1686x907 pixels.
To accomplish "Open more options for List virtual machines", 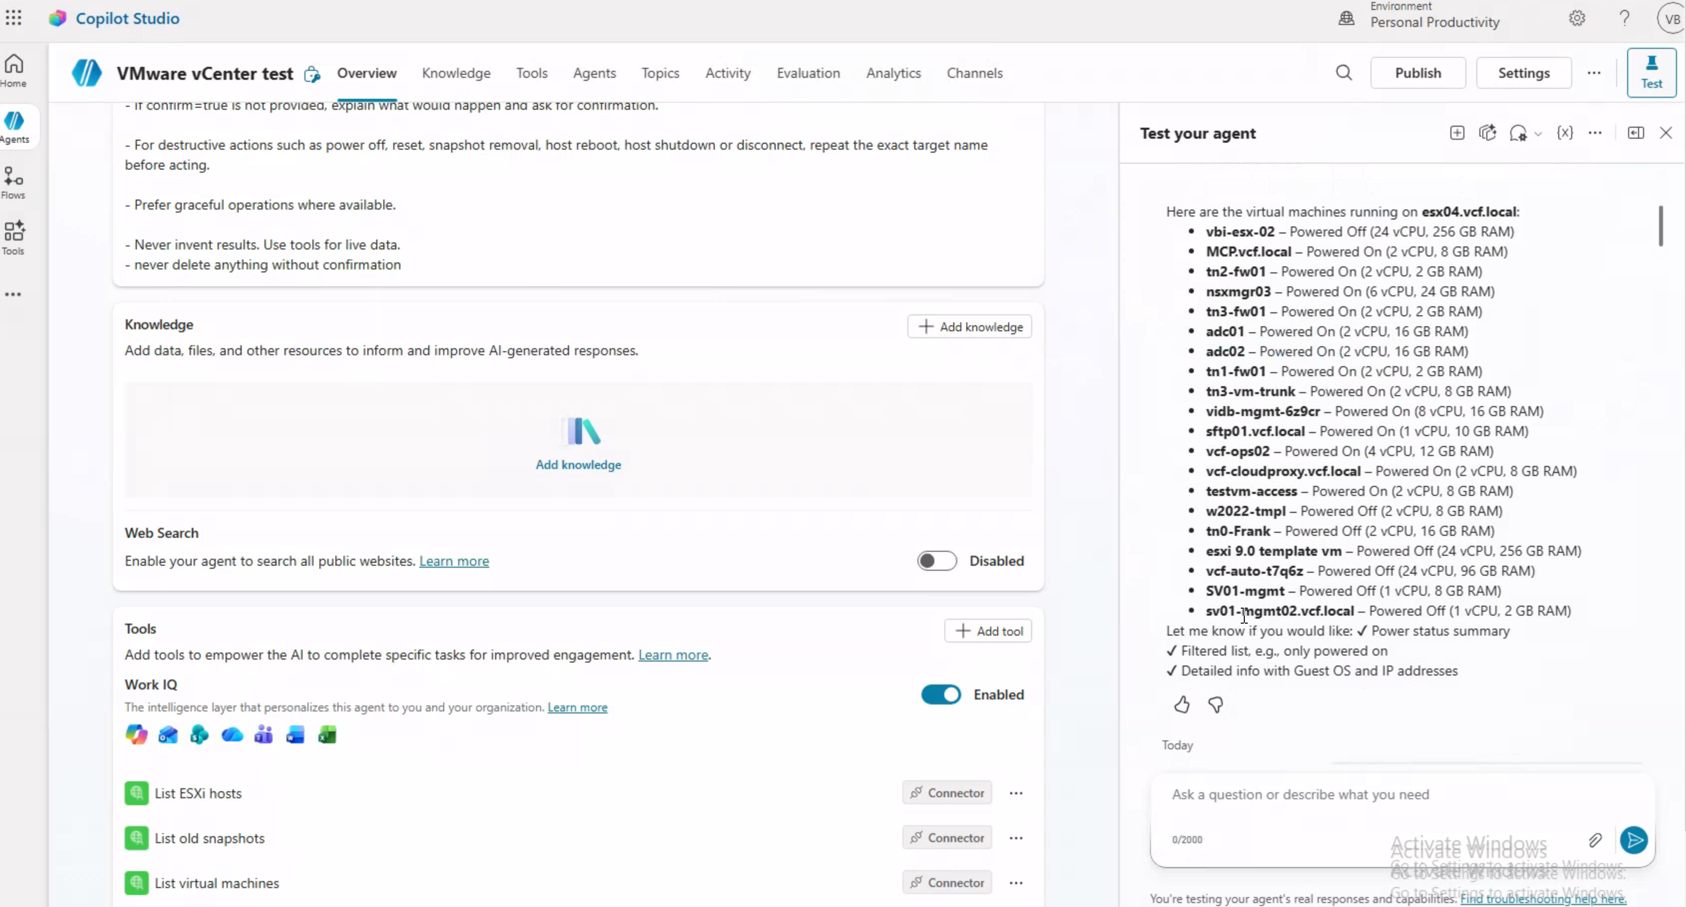I will [1016, 883].
